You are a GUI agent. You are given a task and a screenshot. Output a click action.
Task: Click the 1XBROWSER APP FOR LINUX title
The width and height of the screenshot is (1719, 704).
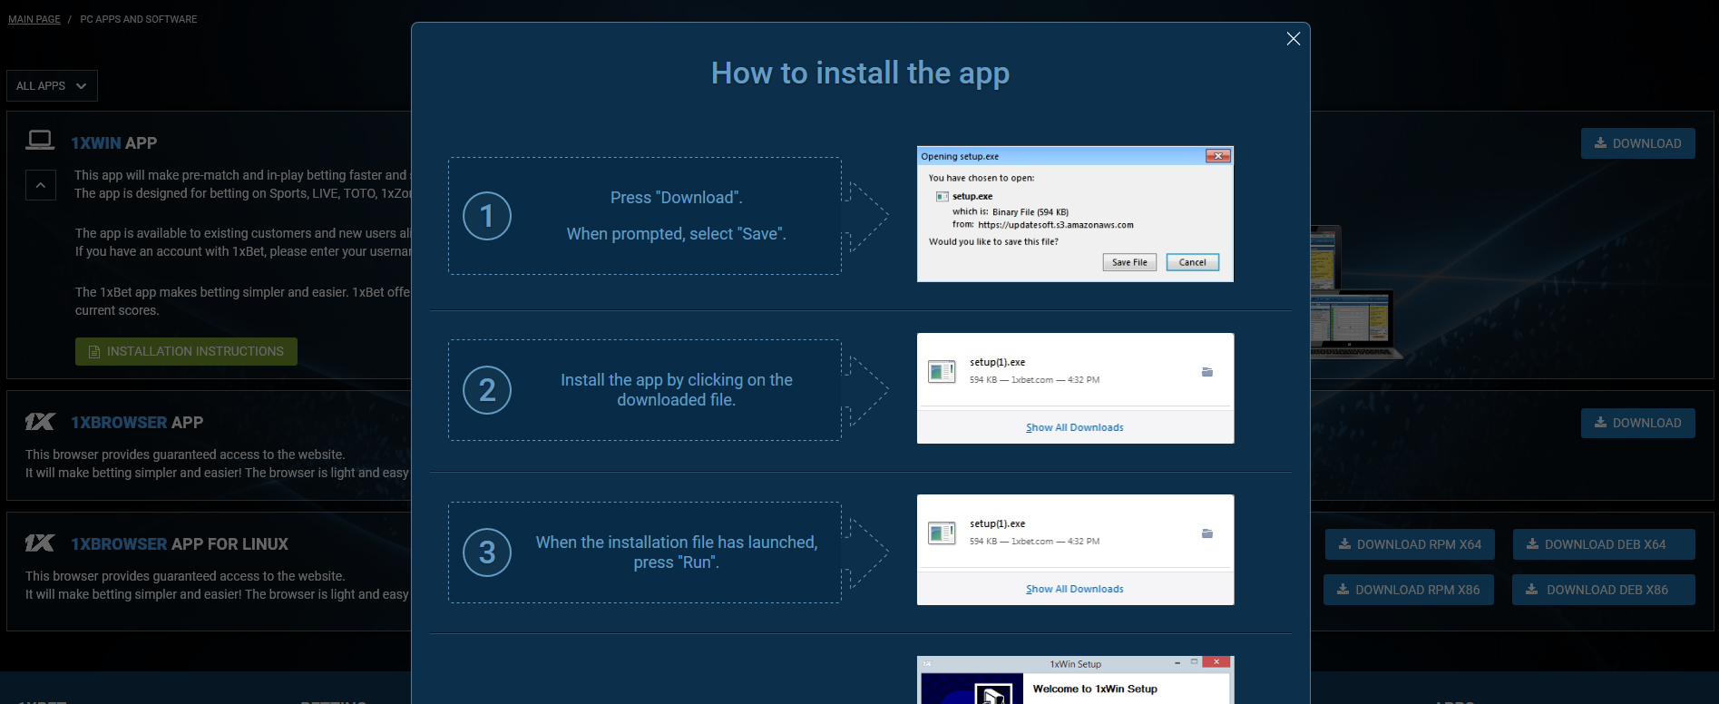click(x=180, y=544)
